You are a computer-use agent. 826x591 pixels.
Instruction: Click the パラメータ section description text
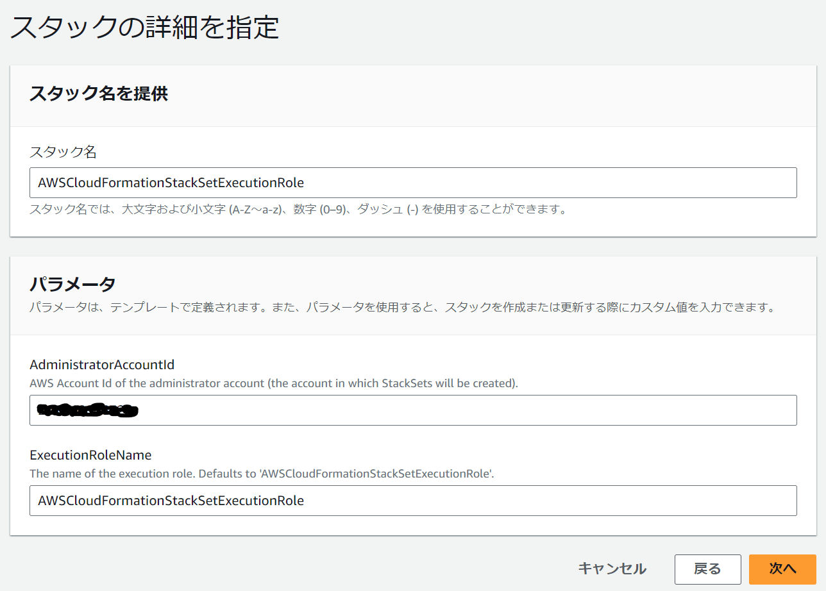pos(403,307)
